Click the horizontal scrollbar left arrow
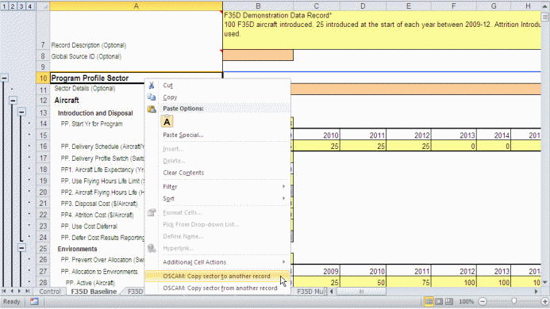This screenshot has width=550, height=309. coord(331,291)
